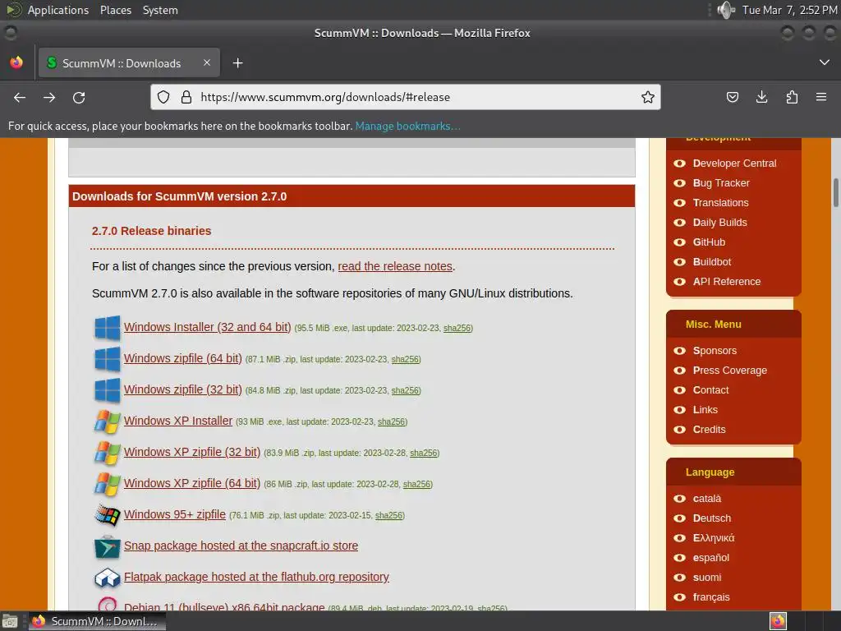
Task: Open sha256 link for Windows Installer
Action: point(457,329)
